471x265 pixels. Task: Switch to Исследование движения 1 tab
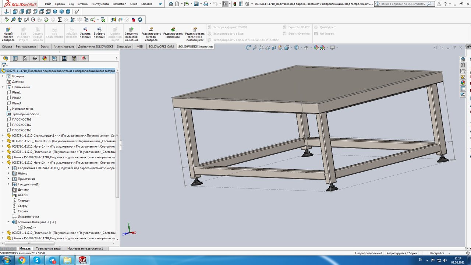tap(85, 249)
